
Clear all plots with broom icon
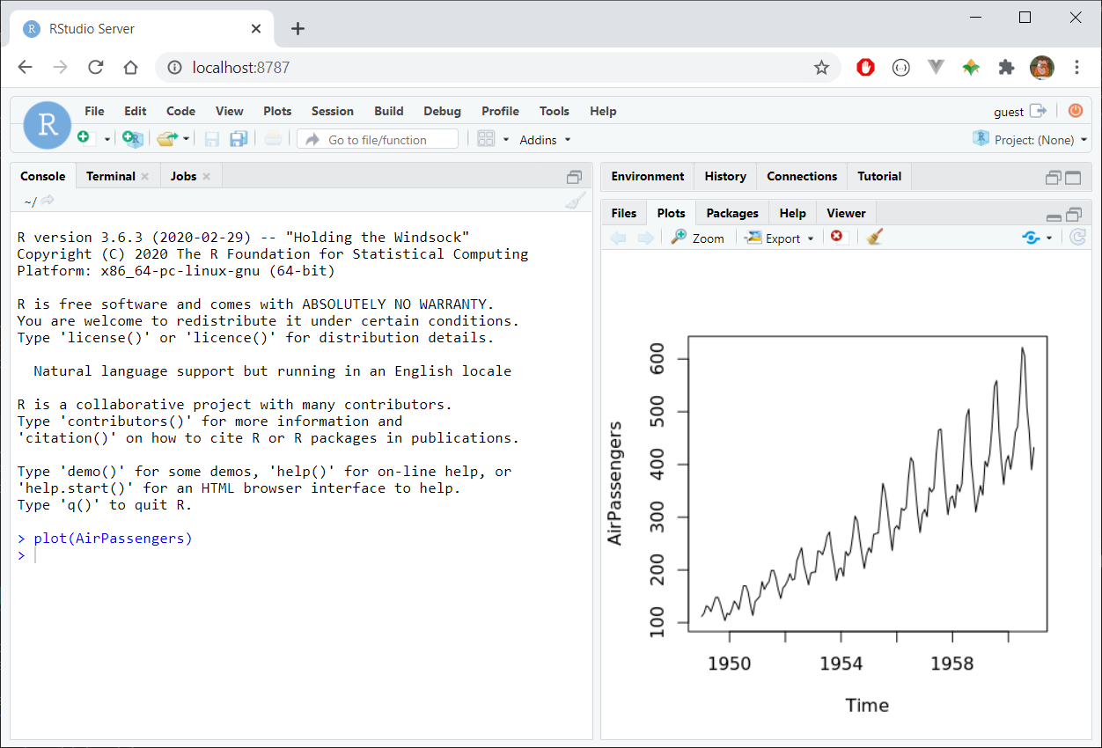point(874,237)
